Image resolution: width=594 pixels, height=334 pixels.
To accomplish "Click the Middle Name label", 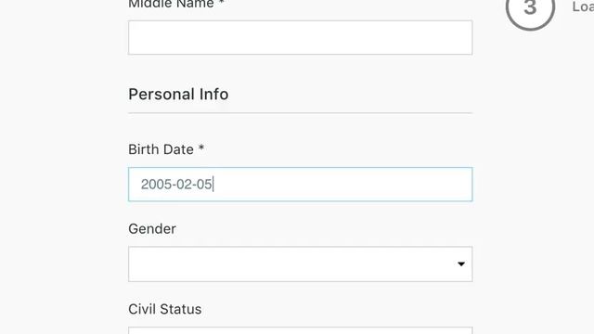I will click(171, 4).
